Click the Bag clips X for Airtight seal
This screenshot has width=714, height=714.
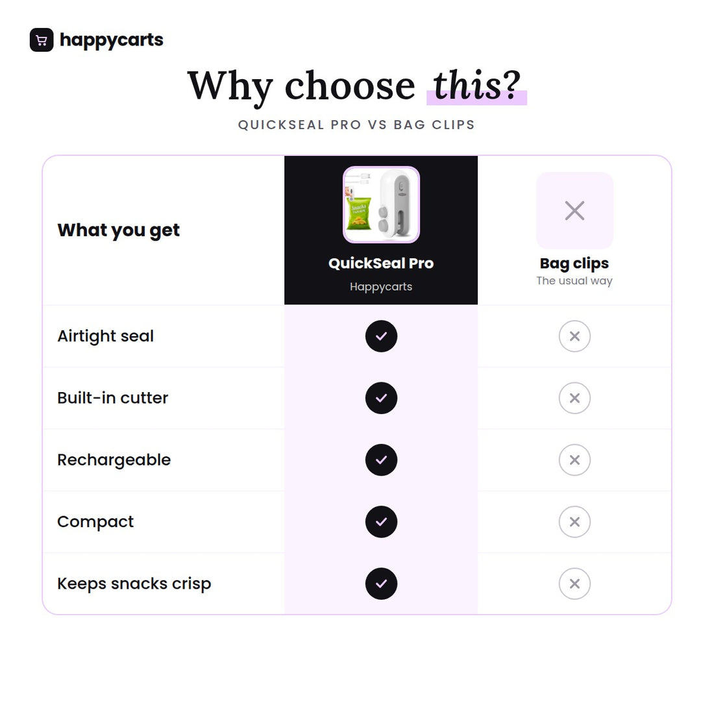point(574,336)
